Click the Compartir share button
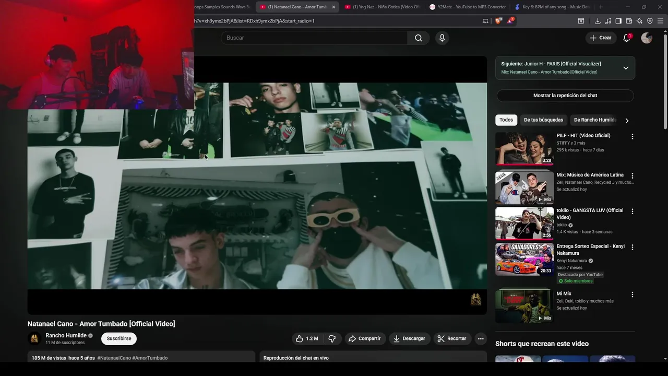This screenshot has height=376, width=668. (x=364, y=338)
